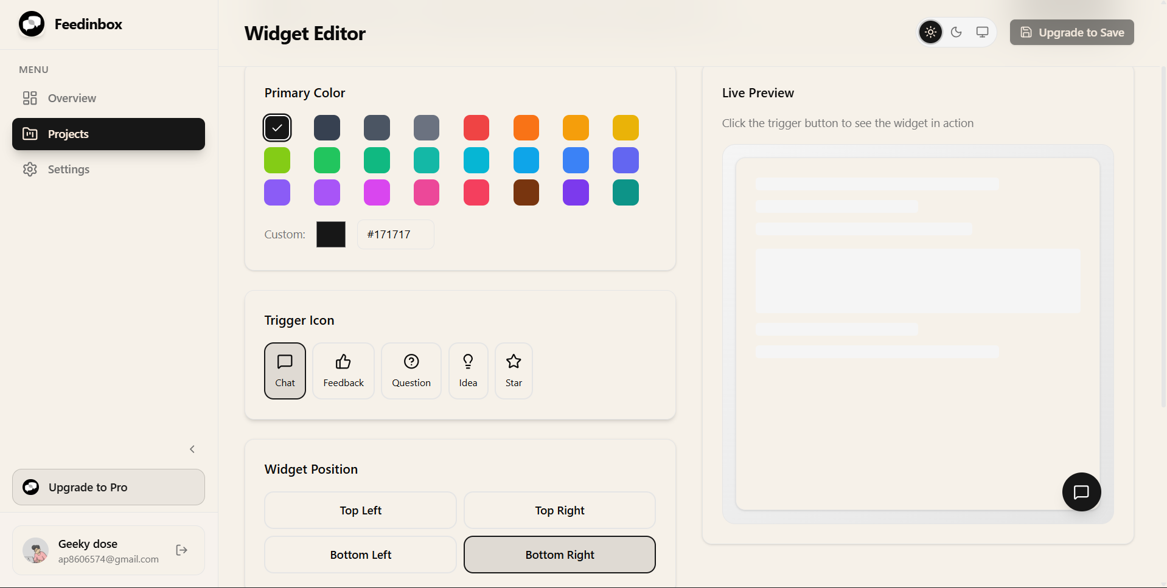Choose the Question mark trigger icon
The height and width of the screenshot is (588, 1167).
pyautogui.click(x=411, y=370)
